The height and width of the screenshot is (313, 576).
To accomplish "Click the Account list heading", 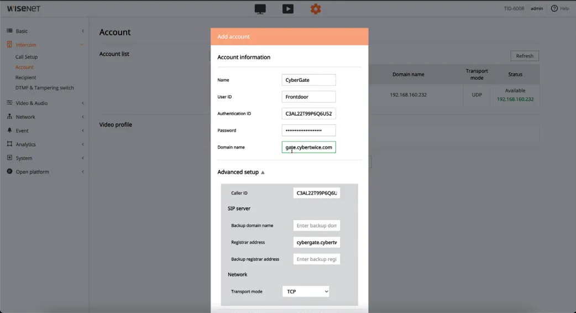I will (x=114, y=54).
